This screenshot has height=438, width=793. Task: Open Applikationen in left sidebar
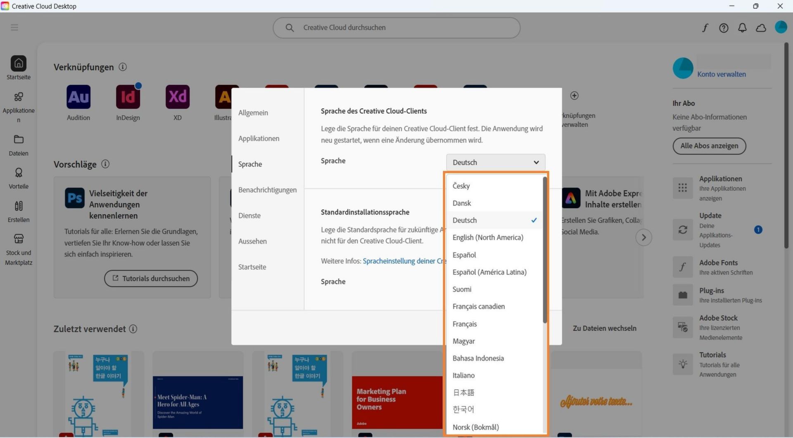(19, 107)
